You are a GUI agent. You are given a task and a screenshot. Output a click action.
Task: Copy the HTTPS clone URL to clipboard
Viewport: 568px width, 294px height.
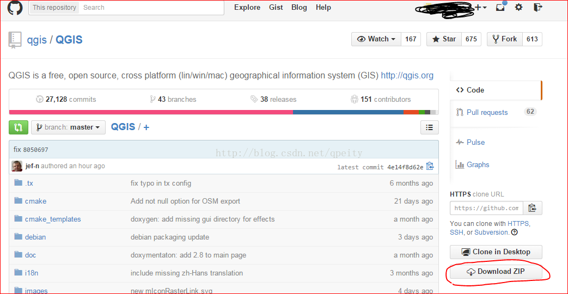(x=532, y=208)
